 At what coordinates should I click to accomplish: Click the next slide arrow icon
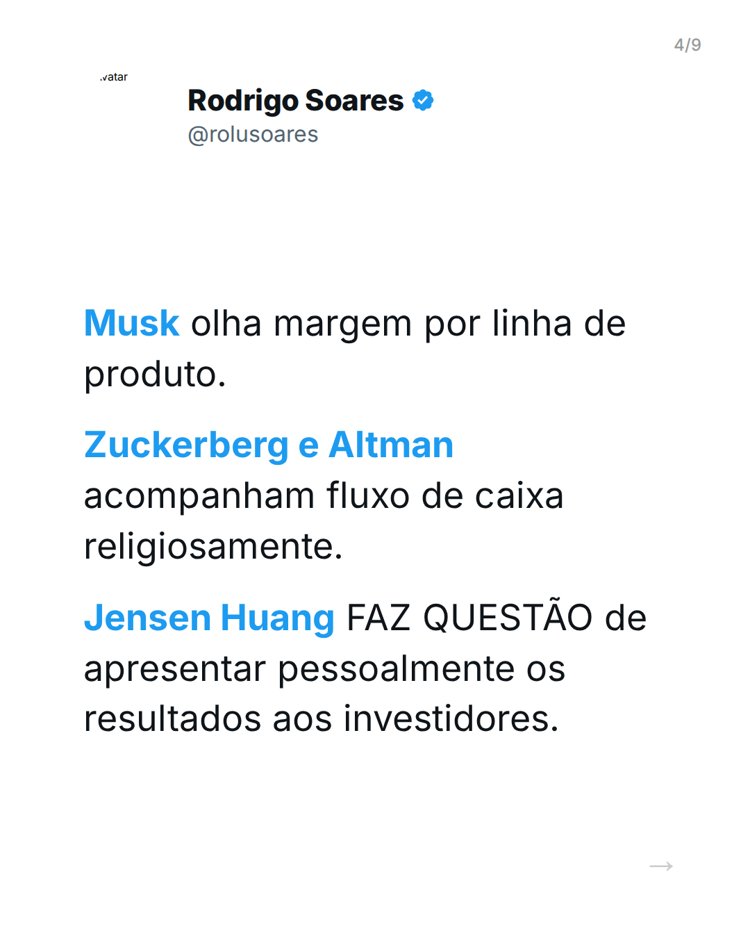point(660,866)
